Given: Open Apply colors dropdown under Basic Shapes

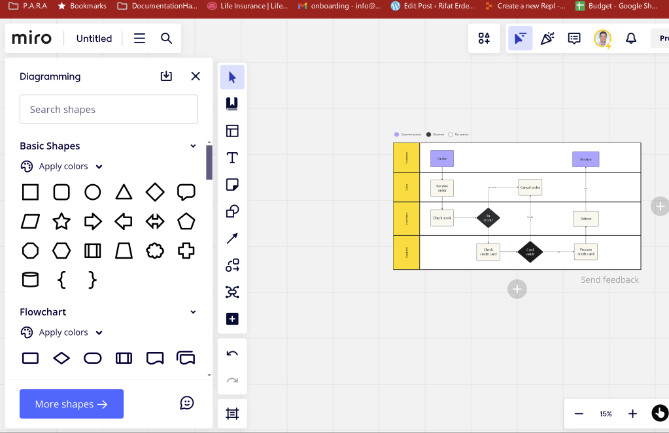Looking at the screenshot, I should 62,166.
